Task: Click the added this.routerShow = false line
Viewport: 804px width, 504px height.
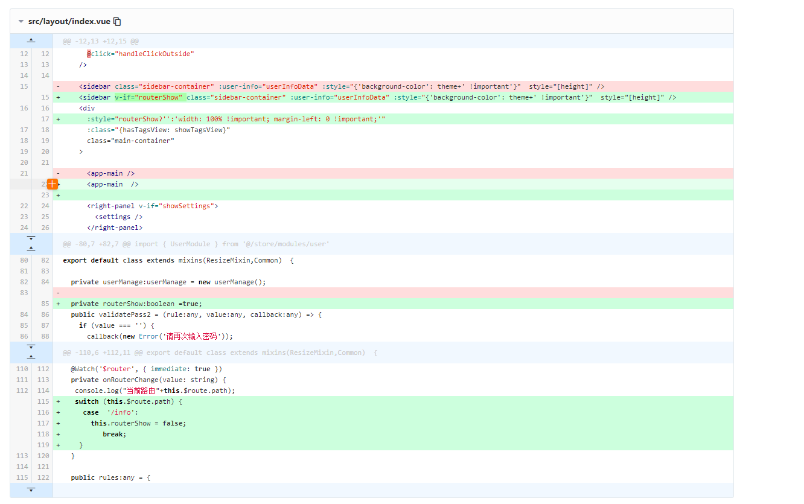Action: [393, 423]
